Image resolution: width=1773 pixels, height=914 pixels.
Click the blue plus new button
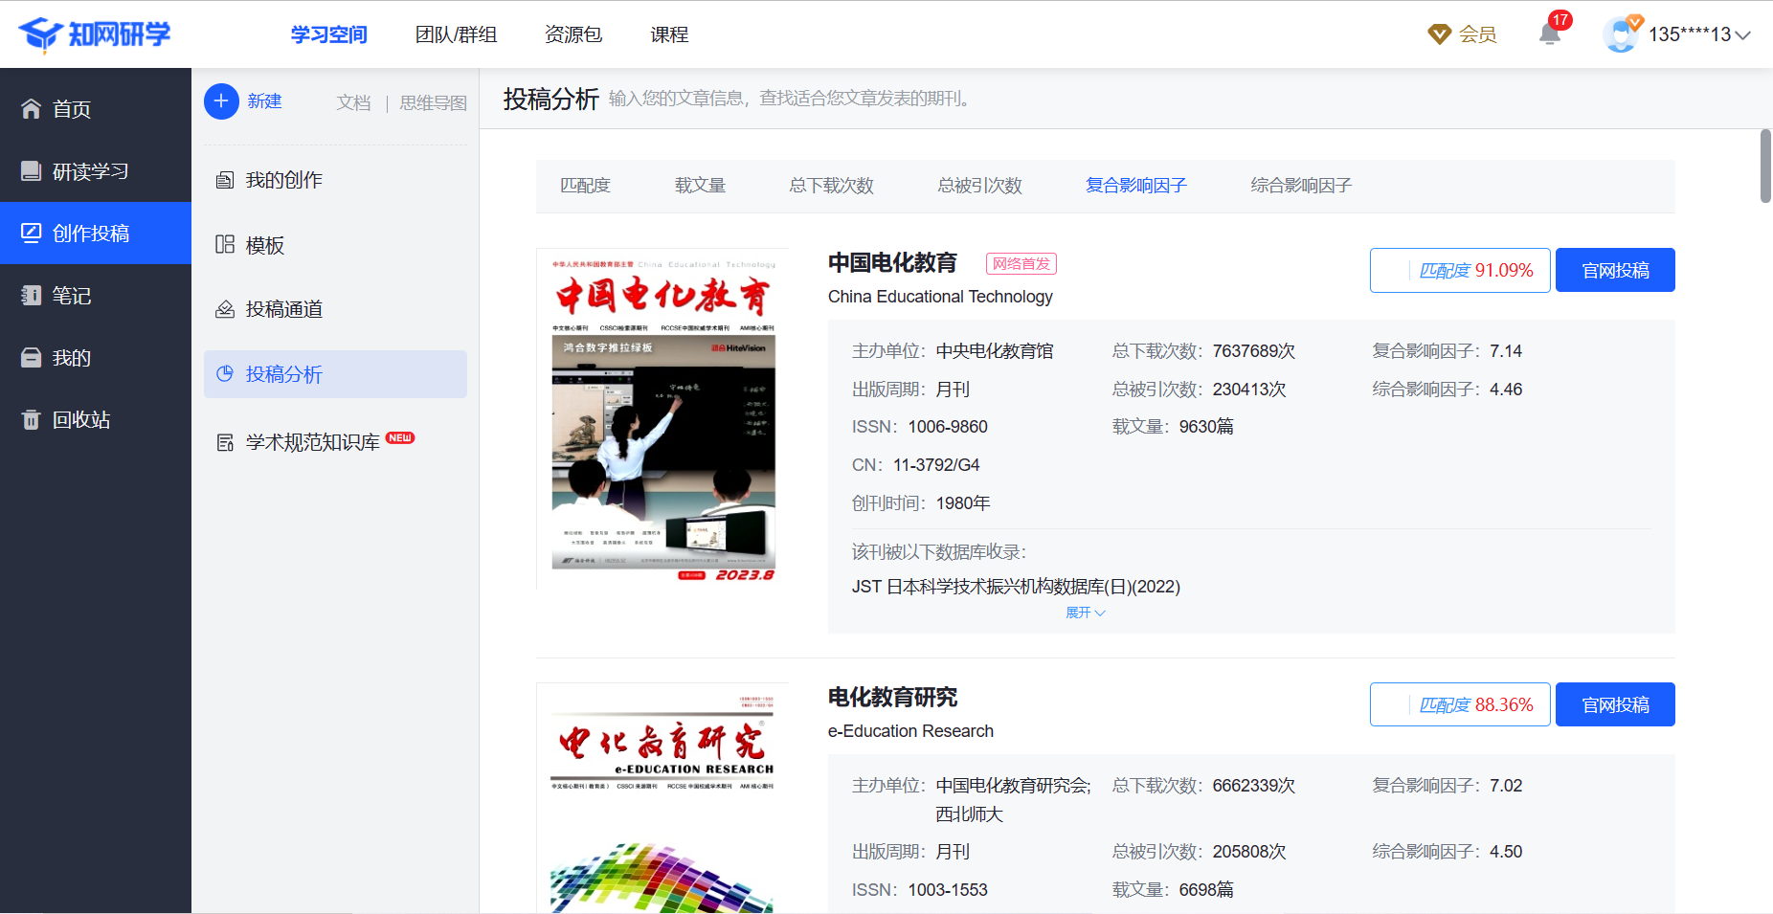(x=221, y=100)
